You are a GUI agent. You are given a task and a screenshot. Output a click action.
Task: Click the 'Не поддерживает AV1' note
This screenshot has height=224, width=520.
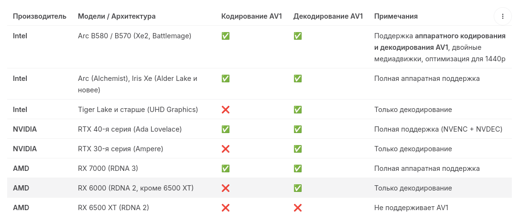coord(411,208)
